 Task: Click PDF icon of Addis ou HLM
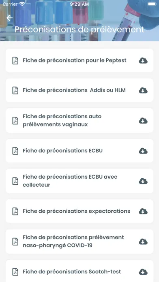point(15,90)
